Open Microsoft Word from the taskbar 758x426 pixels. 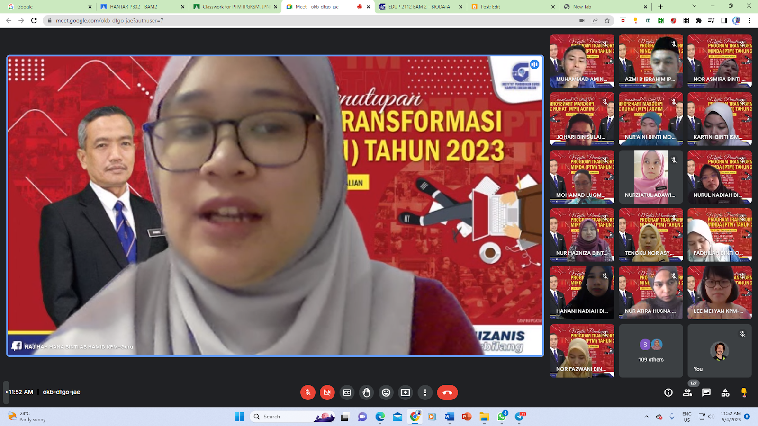coord(449,417)
